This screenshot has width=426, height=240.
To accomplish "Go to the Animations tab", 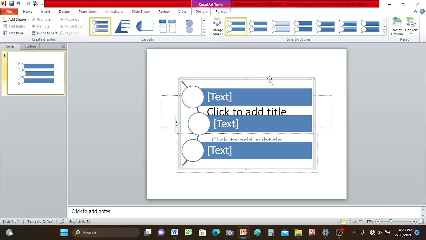I will (114, 12).
